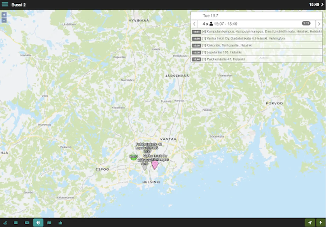Click the trip counter badge in panel header

(x=306, y=23)
